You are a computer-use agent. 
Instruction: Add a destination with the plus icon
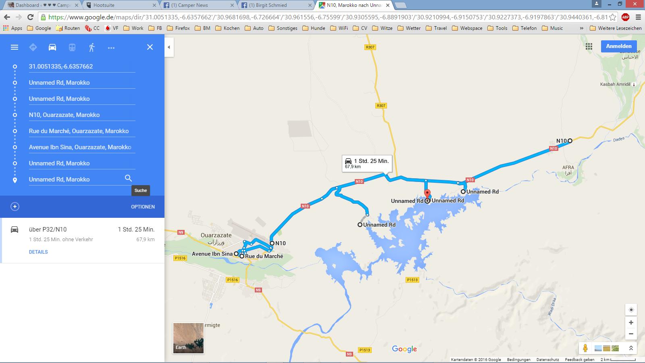[x=15, y=207]
